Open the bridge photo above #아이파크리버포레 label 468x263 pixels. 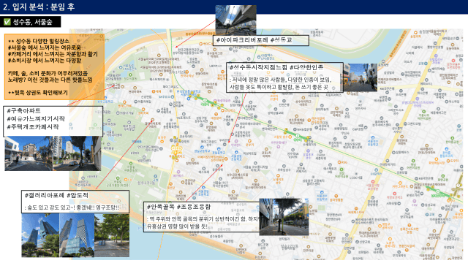235,20
